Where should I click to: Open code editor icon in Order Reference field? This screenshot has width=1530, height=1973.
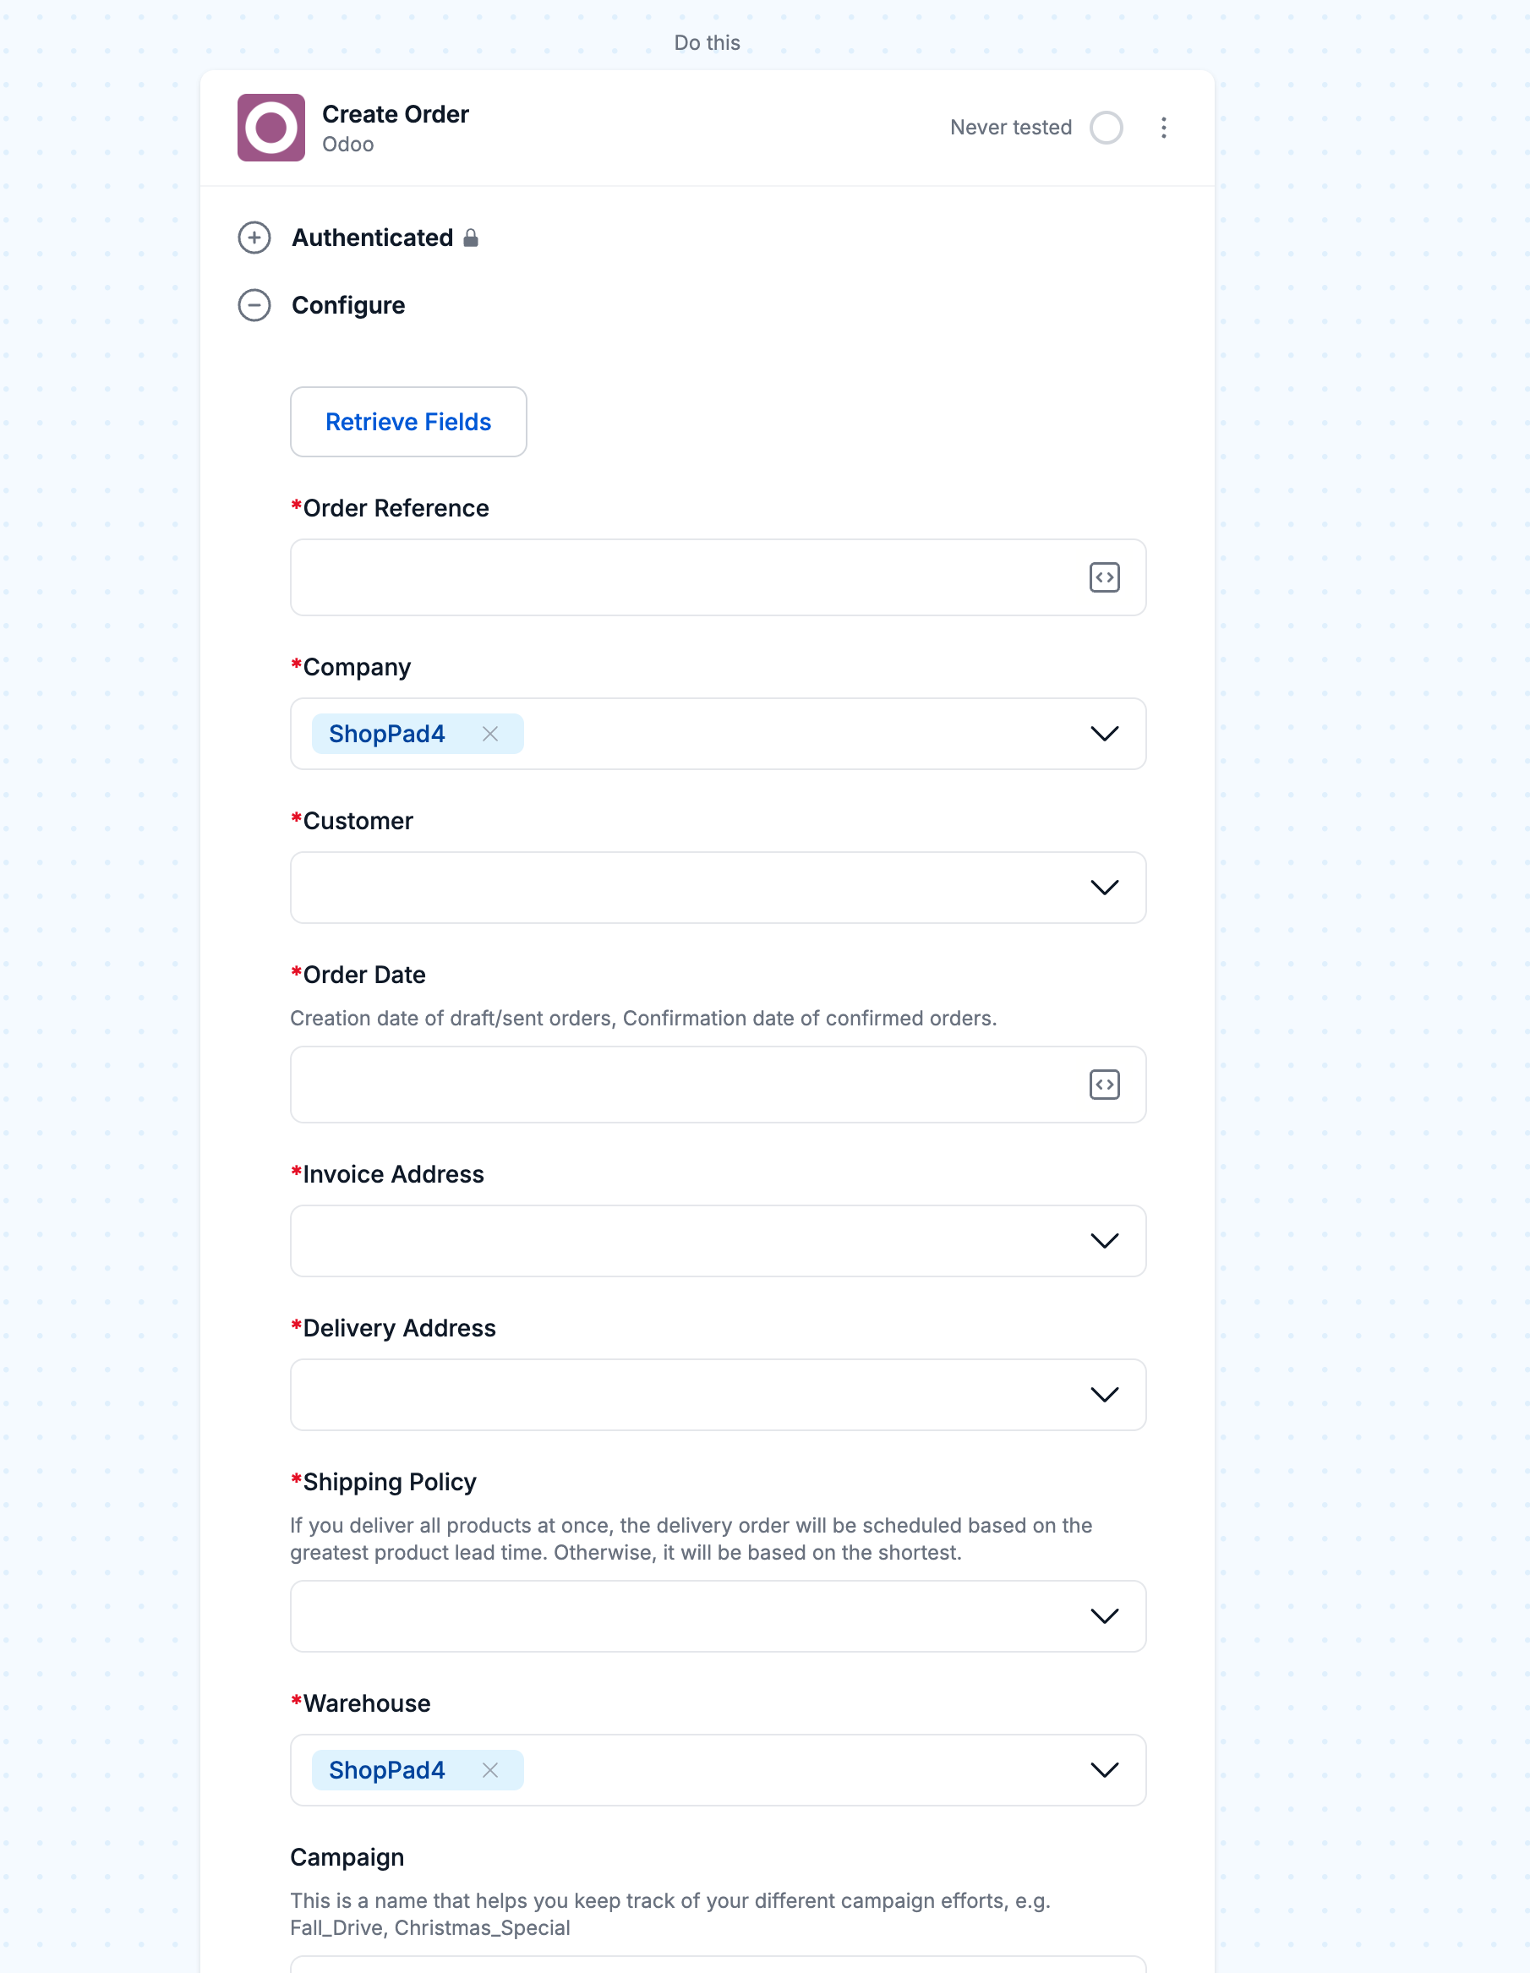click(1104, 577)
